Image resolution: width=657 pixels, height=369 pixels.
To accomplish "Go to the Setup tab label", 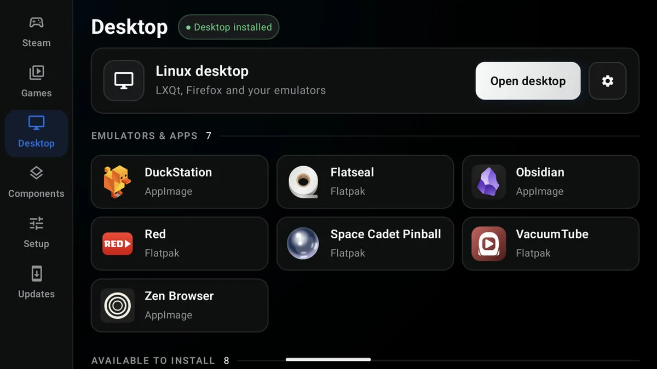I will pos(36,244).
